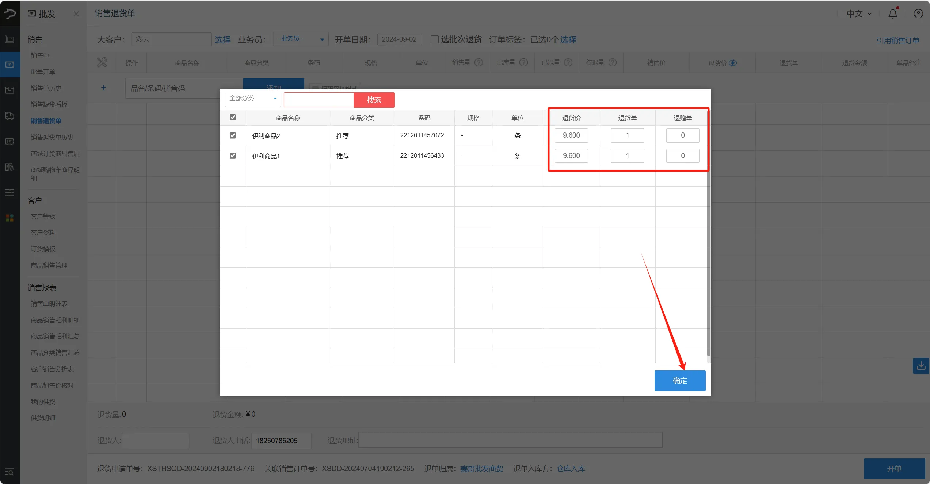Click the notification bell icon

892,14
